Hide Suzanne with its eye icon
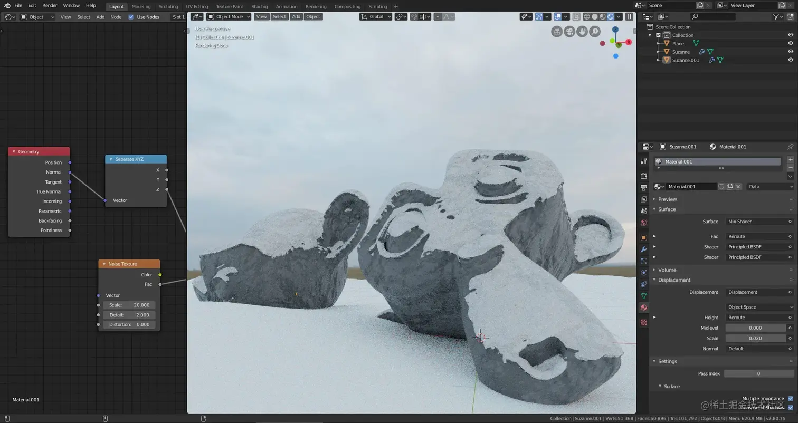The height and width of the screenshot is (423, 798). point(790,52)
